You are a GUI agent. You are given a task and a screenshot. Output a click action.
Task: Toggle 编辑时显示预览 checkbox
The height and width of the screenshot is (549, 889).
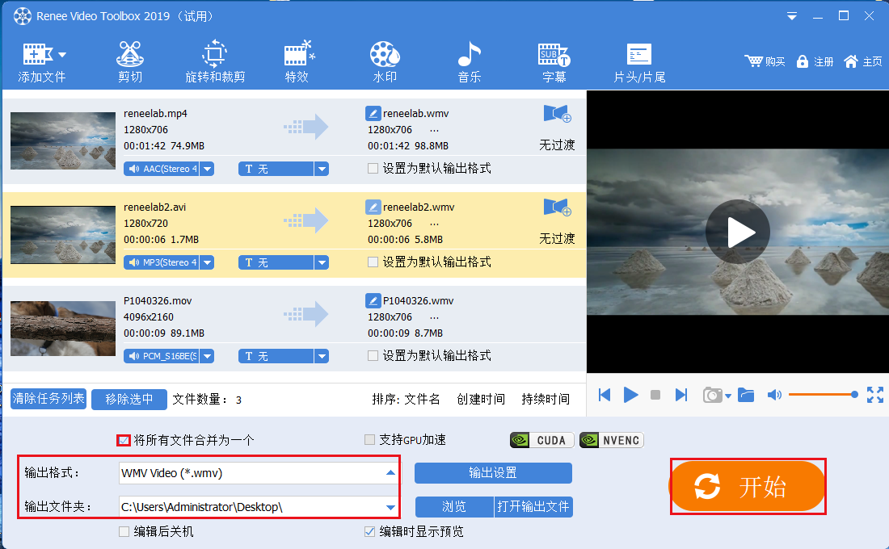coord(369,531)
